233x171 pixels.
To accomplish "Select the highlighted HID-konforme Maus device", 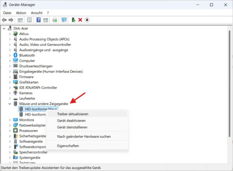I will tap(38, 109).
